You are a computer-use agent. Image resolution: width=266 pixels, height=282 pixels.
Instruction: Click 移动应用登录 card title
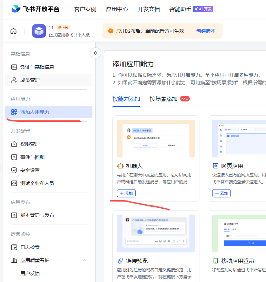click(238, 261)
